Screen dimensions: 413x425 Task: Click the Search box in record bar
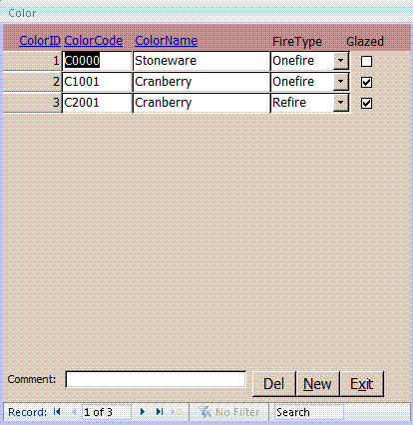[x=308, y=412]
